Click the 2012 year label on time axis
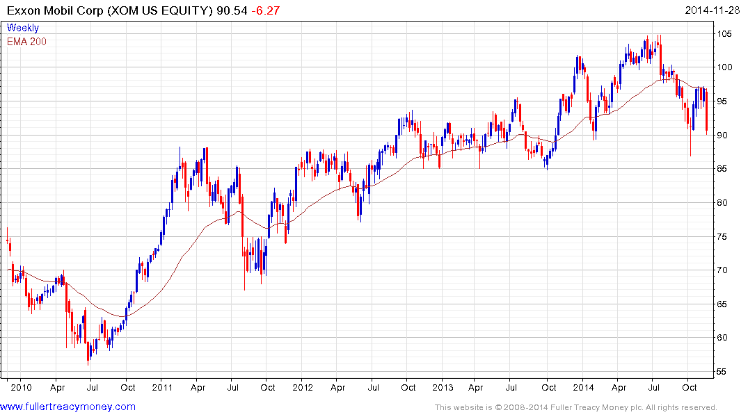This screenshot has height=417, width=748. tap(303, 387)
